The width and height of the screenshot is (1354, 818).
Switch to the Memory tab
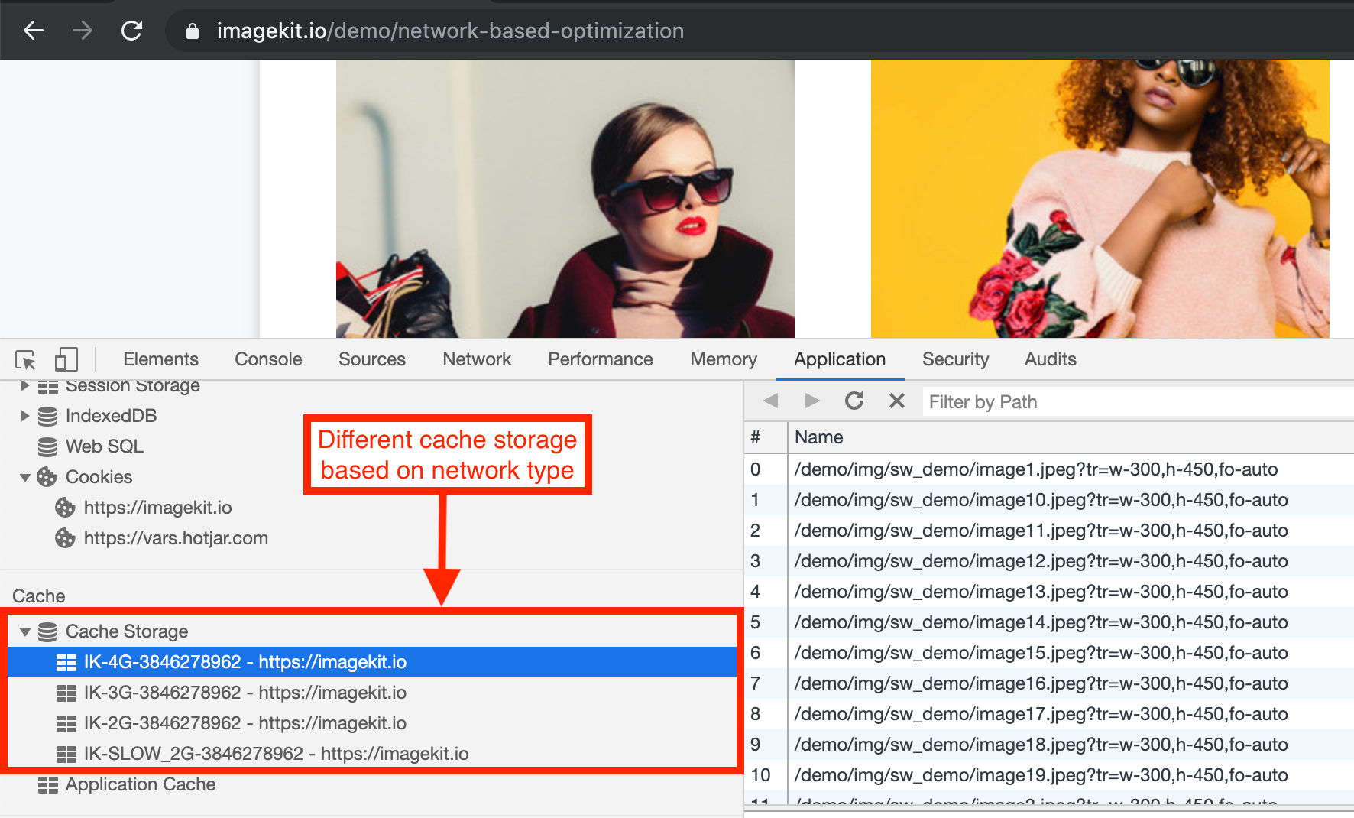[x=724, y=359]
